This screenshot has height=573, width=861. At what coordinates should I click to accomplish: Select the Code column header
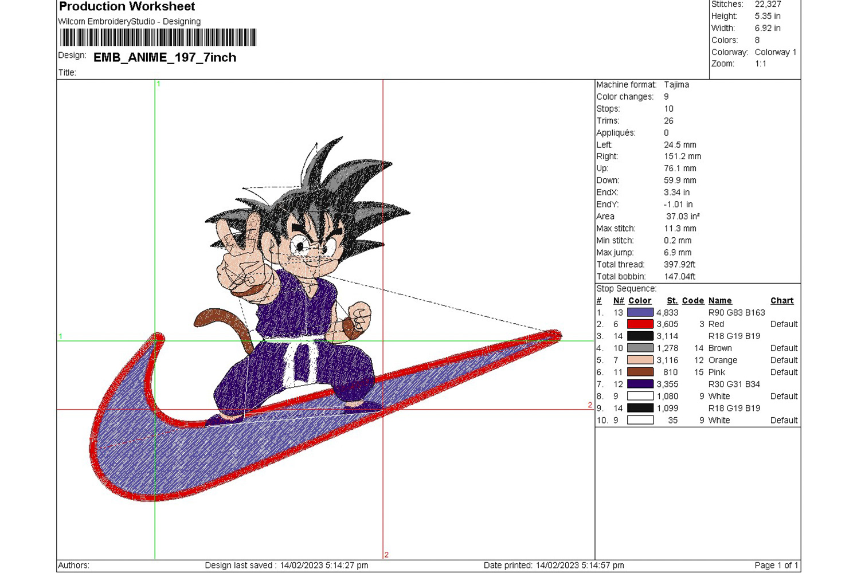(x=692, y=301)
